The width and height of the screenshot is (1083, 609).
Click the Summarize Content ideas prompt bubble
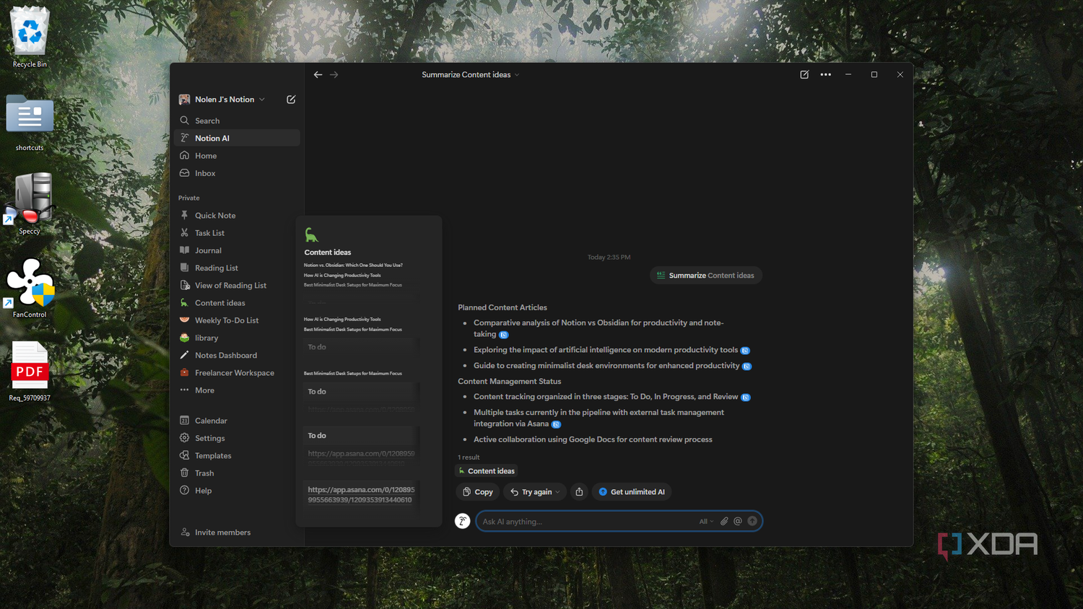click(705, 276)
